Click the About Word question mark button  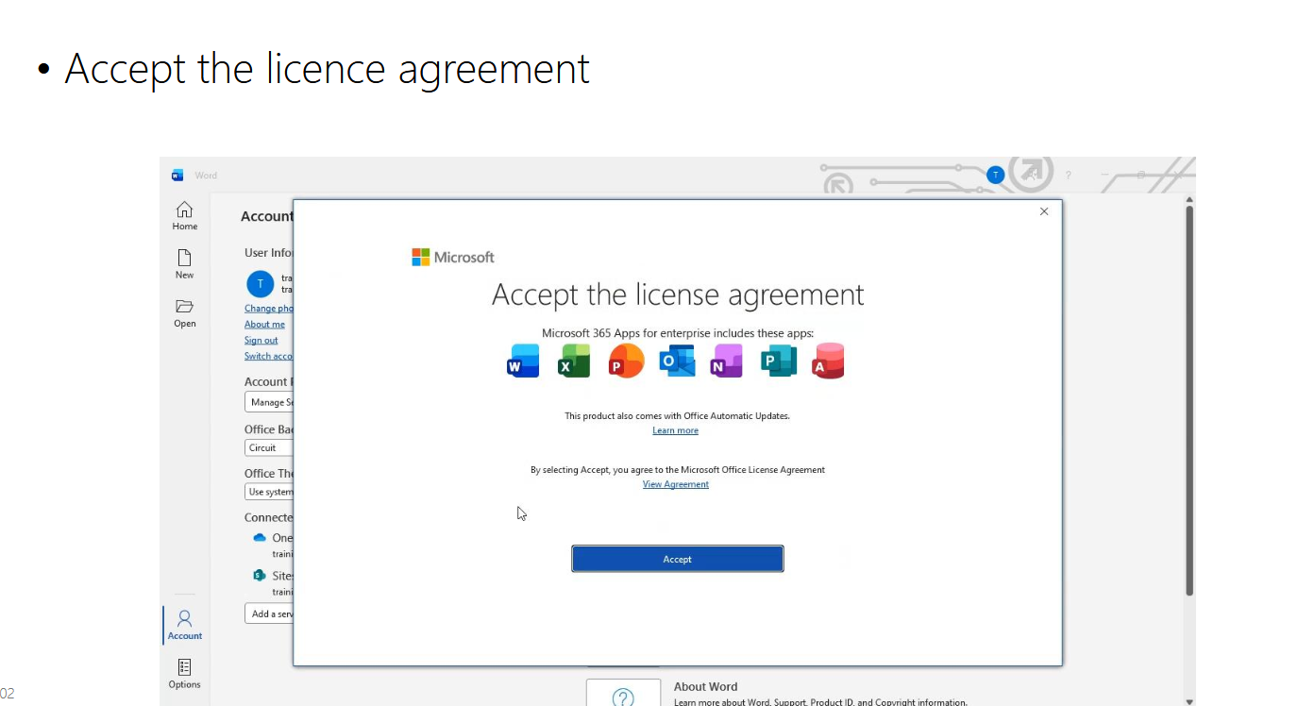pos(623,694)
